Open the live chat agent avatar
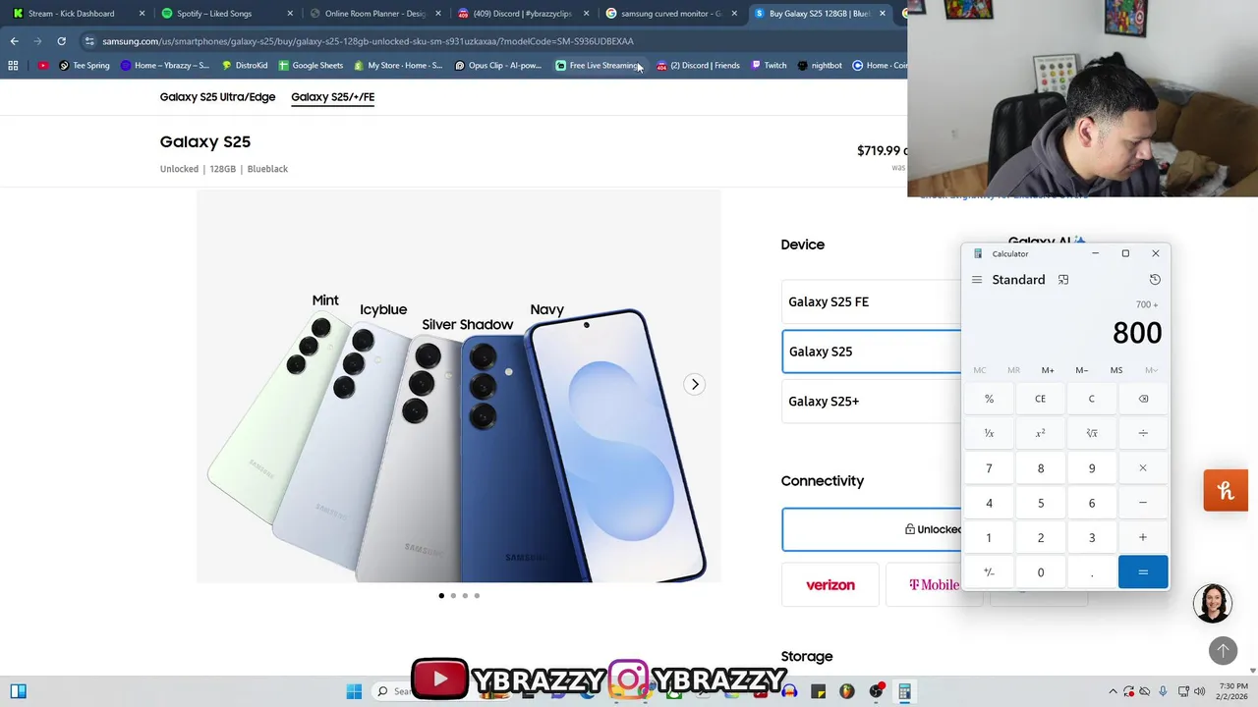This screenshot has height=707, width=1258. [x=1212, y=603]
